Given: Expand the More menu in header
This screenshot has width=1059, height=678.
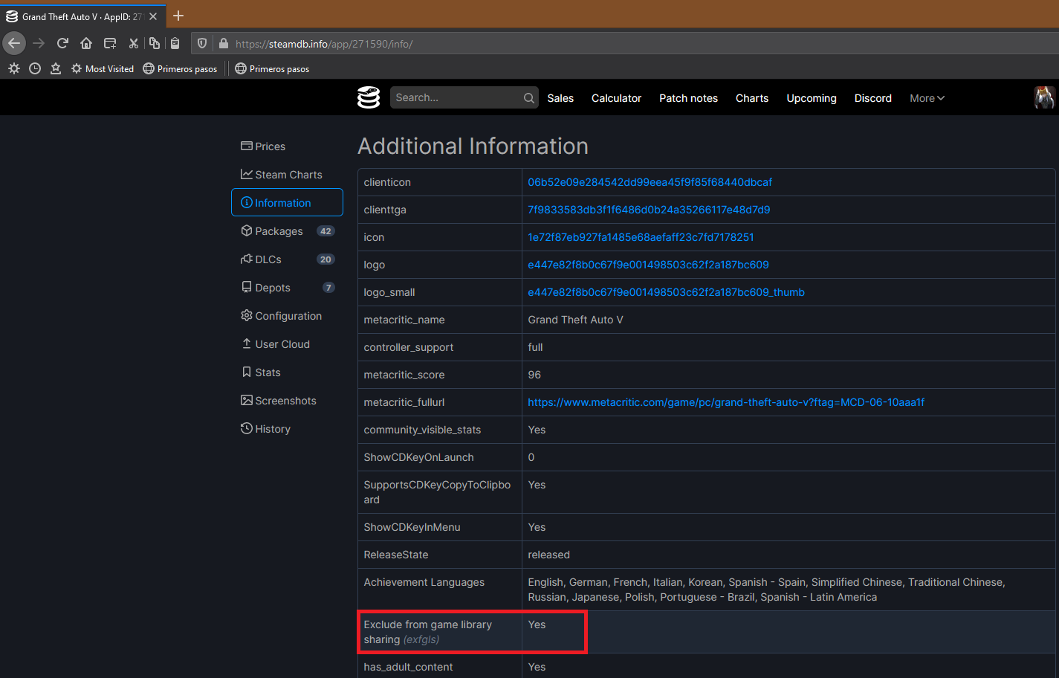Looking at the screenshot, I should (927, 98).
